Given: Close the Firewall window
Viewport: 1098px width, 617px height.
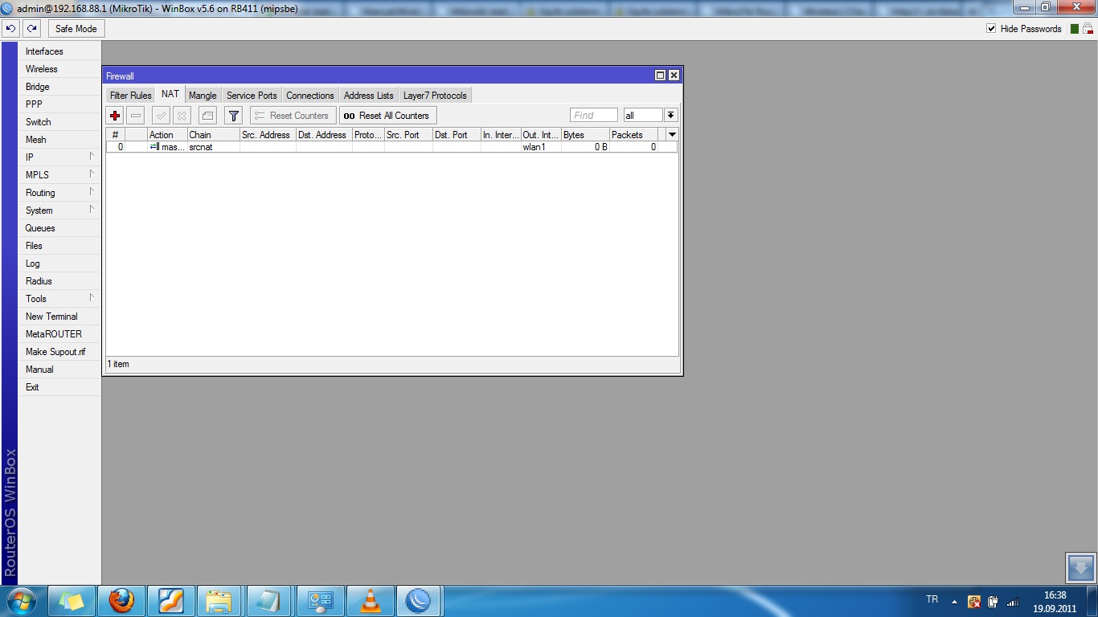Looking at the screenshot, I should [x=674, y=76].
